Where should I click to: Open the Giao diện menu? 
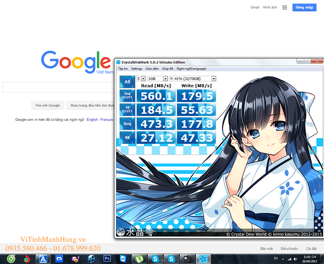[x=152, y=68]
